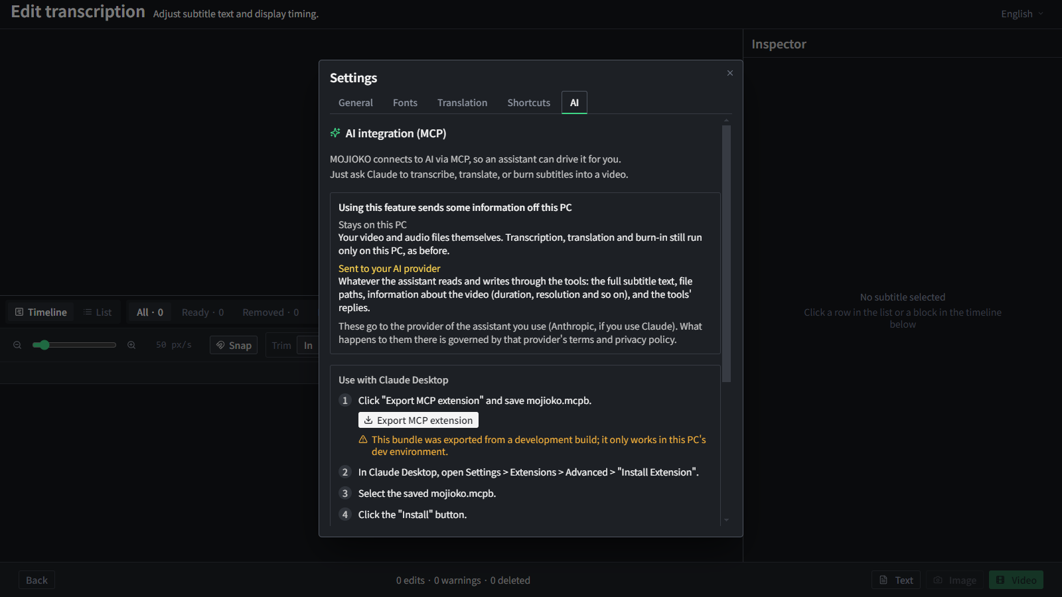Viewport: 1062px width, 597px height.
Task: Click the 'Stays on this PC' label
Action: 372,225
